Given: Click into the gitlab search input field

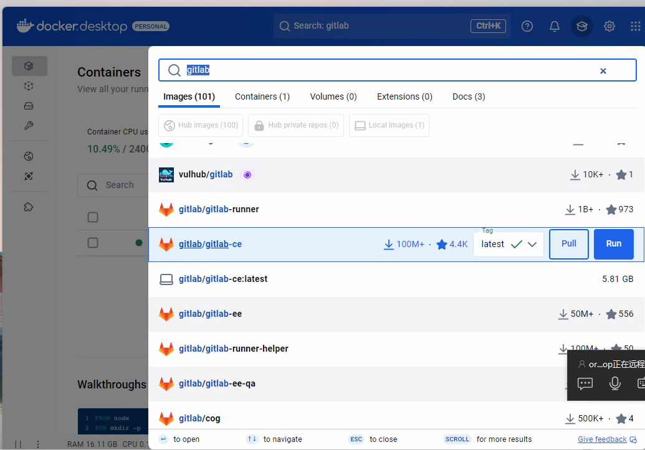Looking at the screenshot, I should click(398, 70).
